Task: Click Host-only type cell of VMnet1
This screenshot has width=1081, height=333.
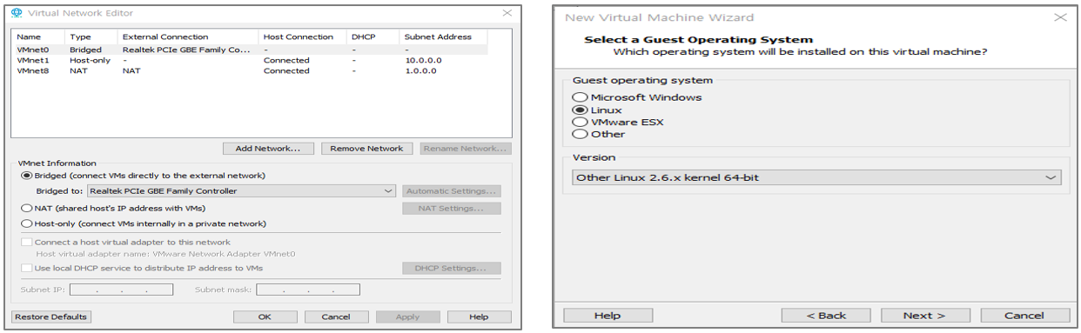Action: (x=90, y=60)
